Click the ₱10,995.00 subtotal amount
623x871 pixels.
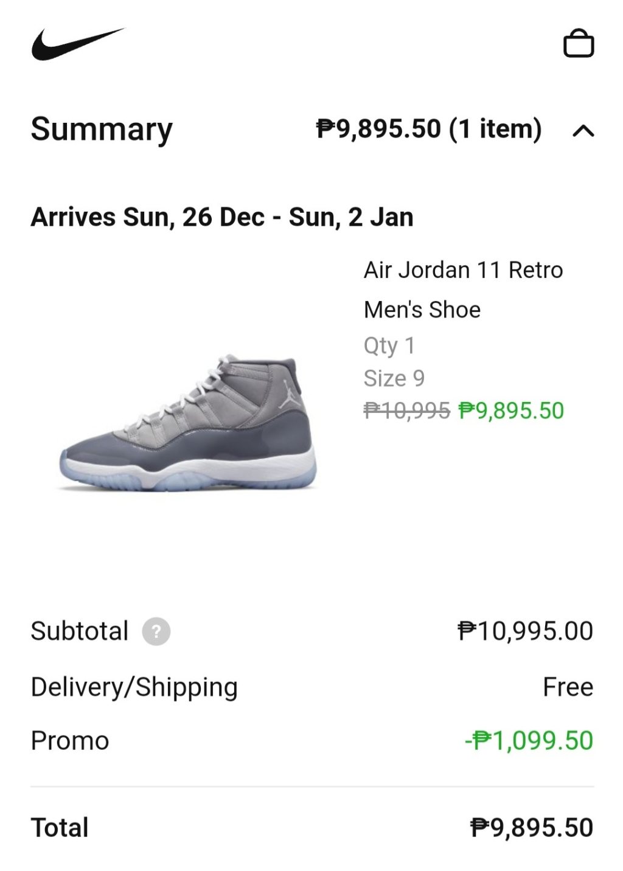tap(525, 631)
